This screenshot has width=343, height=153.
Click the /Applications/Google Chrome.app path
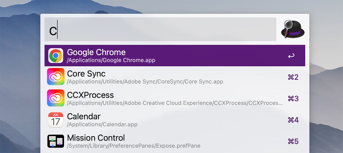click(111, 60)
